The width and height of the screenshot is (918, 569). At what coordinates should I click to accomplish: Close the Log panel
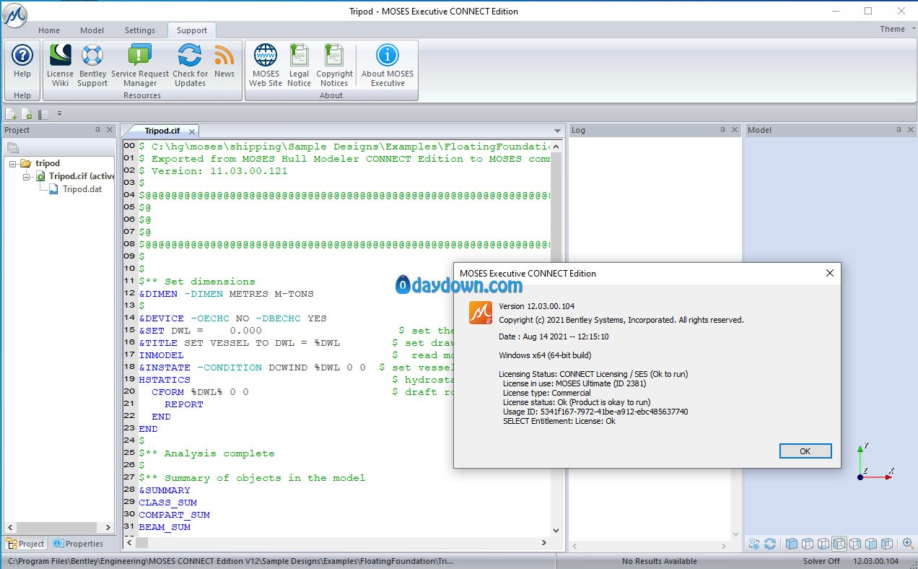tap(735, 130)
